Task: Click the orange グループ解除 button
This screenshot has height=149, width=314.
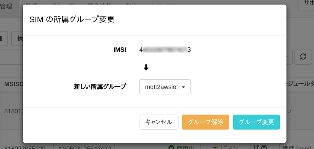Action: (205, 122)
